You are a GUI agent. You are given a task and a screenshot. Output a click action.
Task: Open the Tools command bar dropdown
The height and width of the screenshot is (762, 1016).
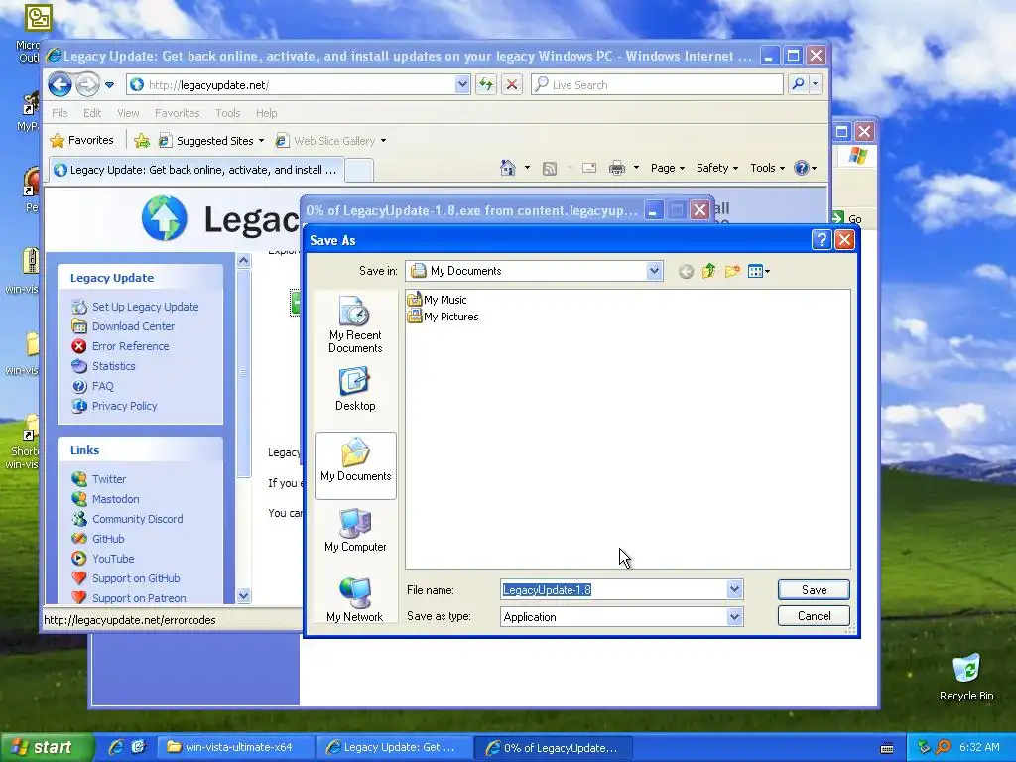point(767,168)
